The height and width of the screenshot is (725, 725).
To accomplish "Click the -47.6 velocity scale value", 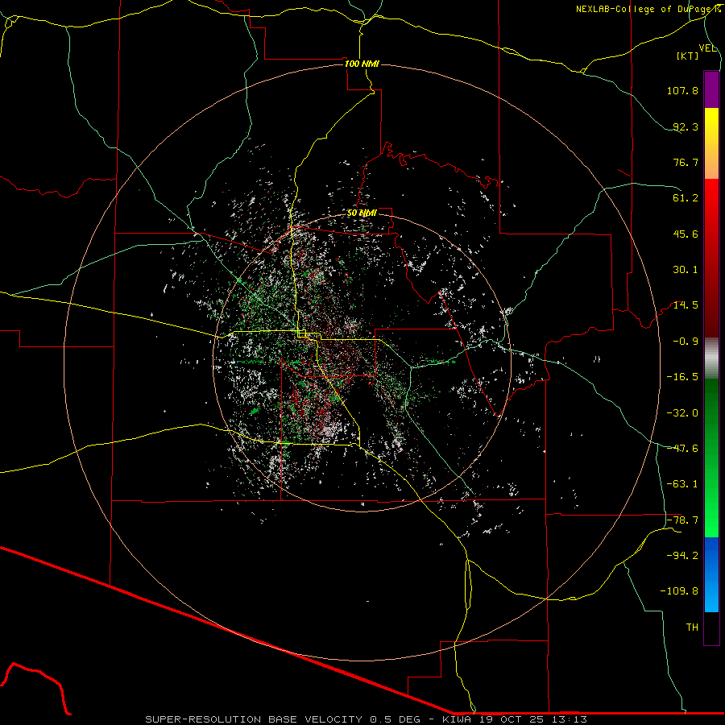I will [x=682, y=449].
